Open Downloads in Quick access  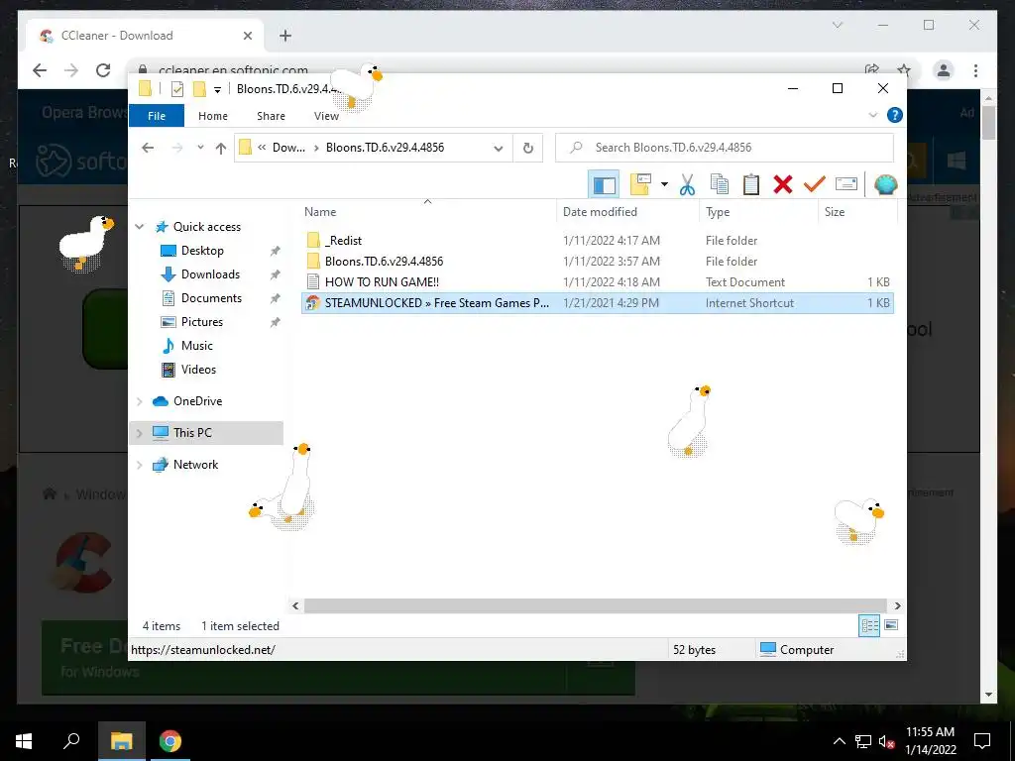point(210,274)
